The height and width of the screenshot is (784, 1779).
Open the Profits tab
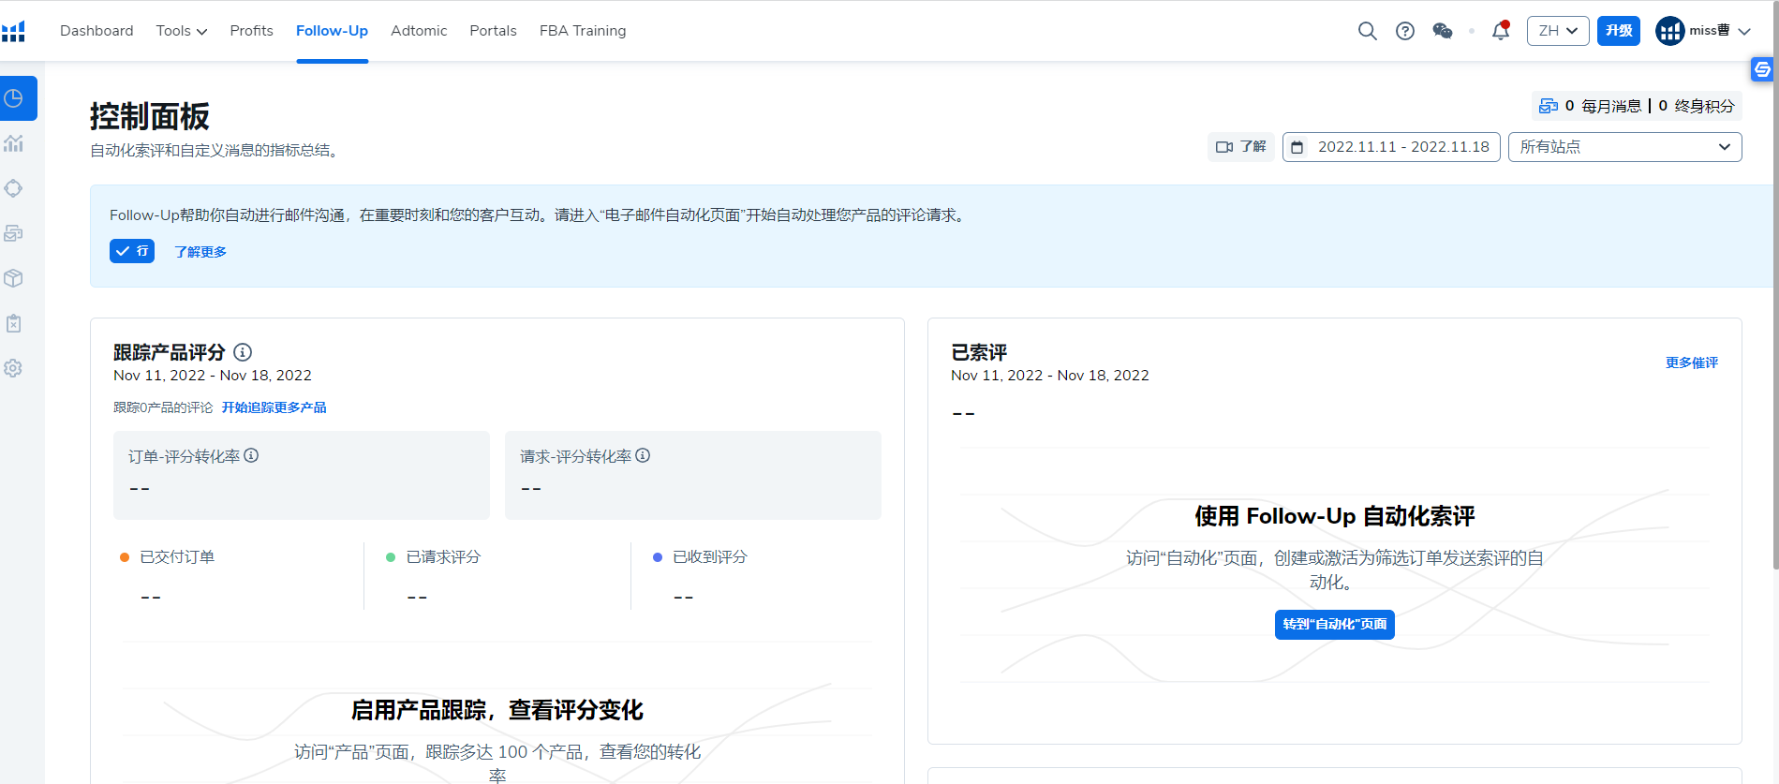[252, 31]
